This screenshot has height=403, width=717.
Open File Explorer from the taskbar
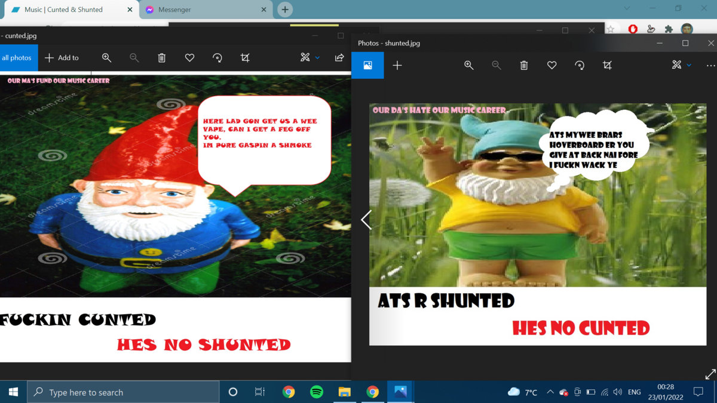[x=344, y=392]
